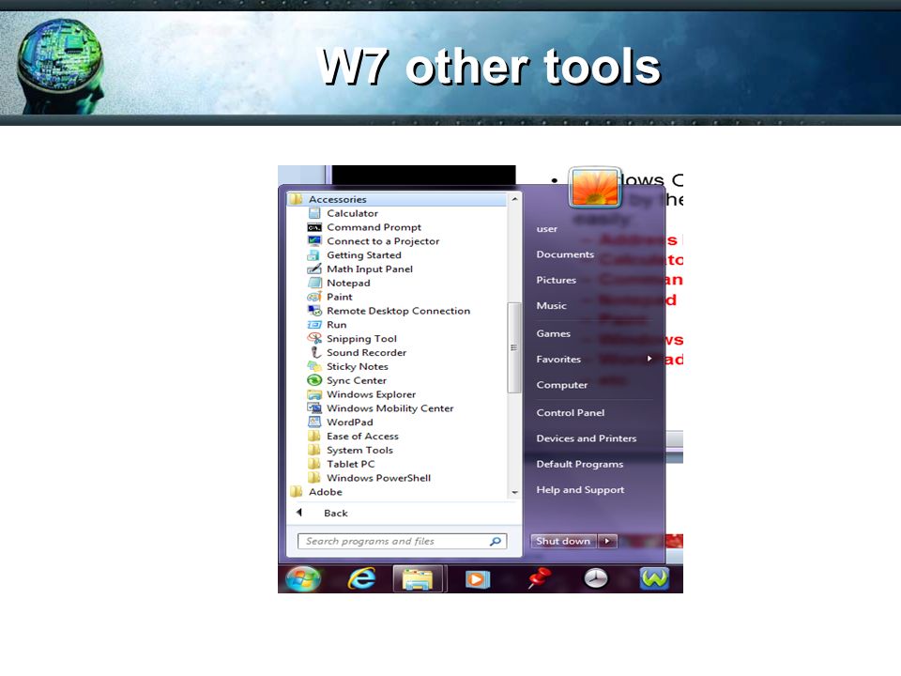This screenshot has height=676, width=901.
Task: Expand the Adobe folder
Action: click(316, 492)
